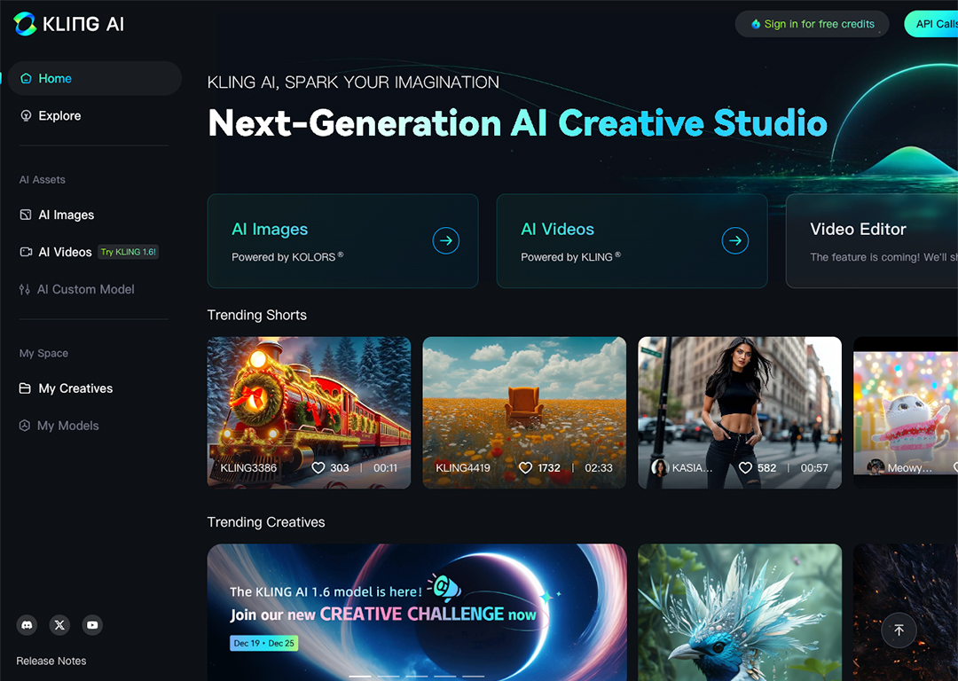
Task: Click the Powered by KLING text
Action: coord(570,257)
